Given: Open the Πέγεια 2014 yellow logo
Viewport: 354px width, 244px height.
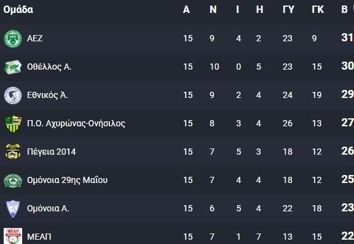Looking at the screenshot, I should click(13, 152).
